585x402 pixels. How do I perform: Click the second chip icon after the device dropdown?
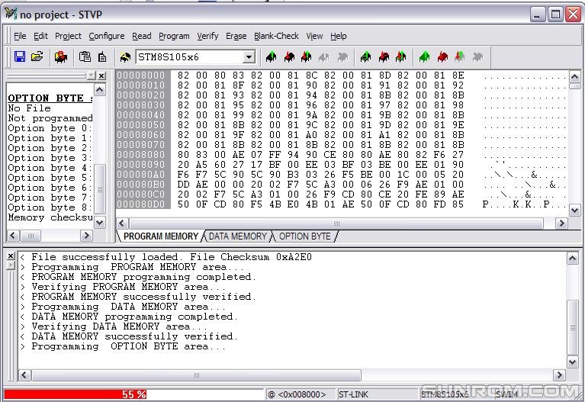tap(288, 57)
